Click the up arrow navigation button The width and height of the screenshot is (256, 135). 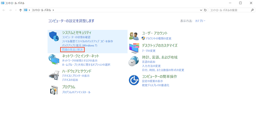[x=21, y=10]
